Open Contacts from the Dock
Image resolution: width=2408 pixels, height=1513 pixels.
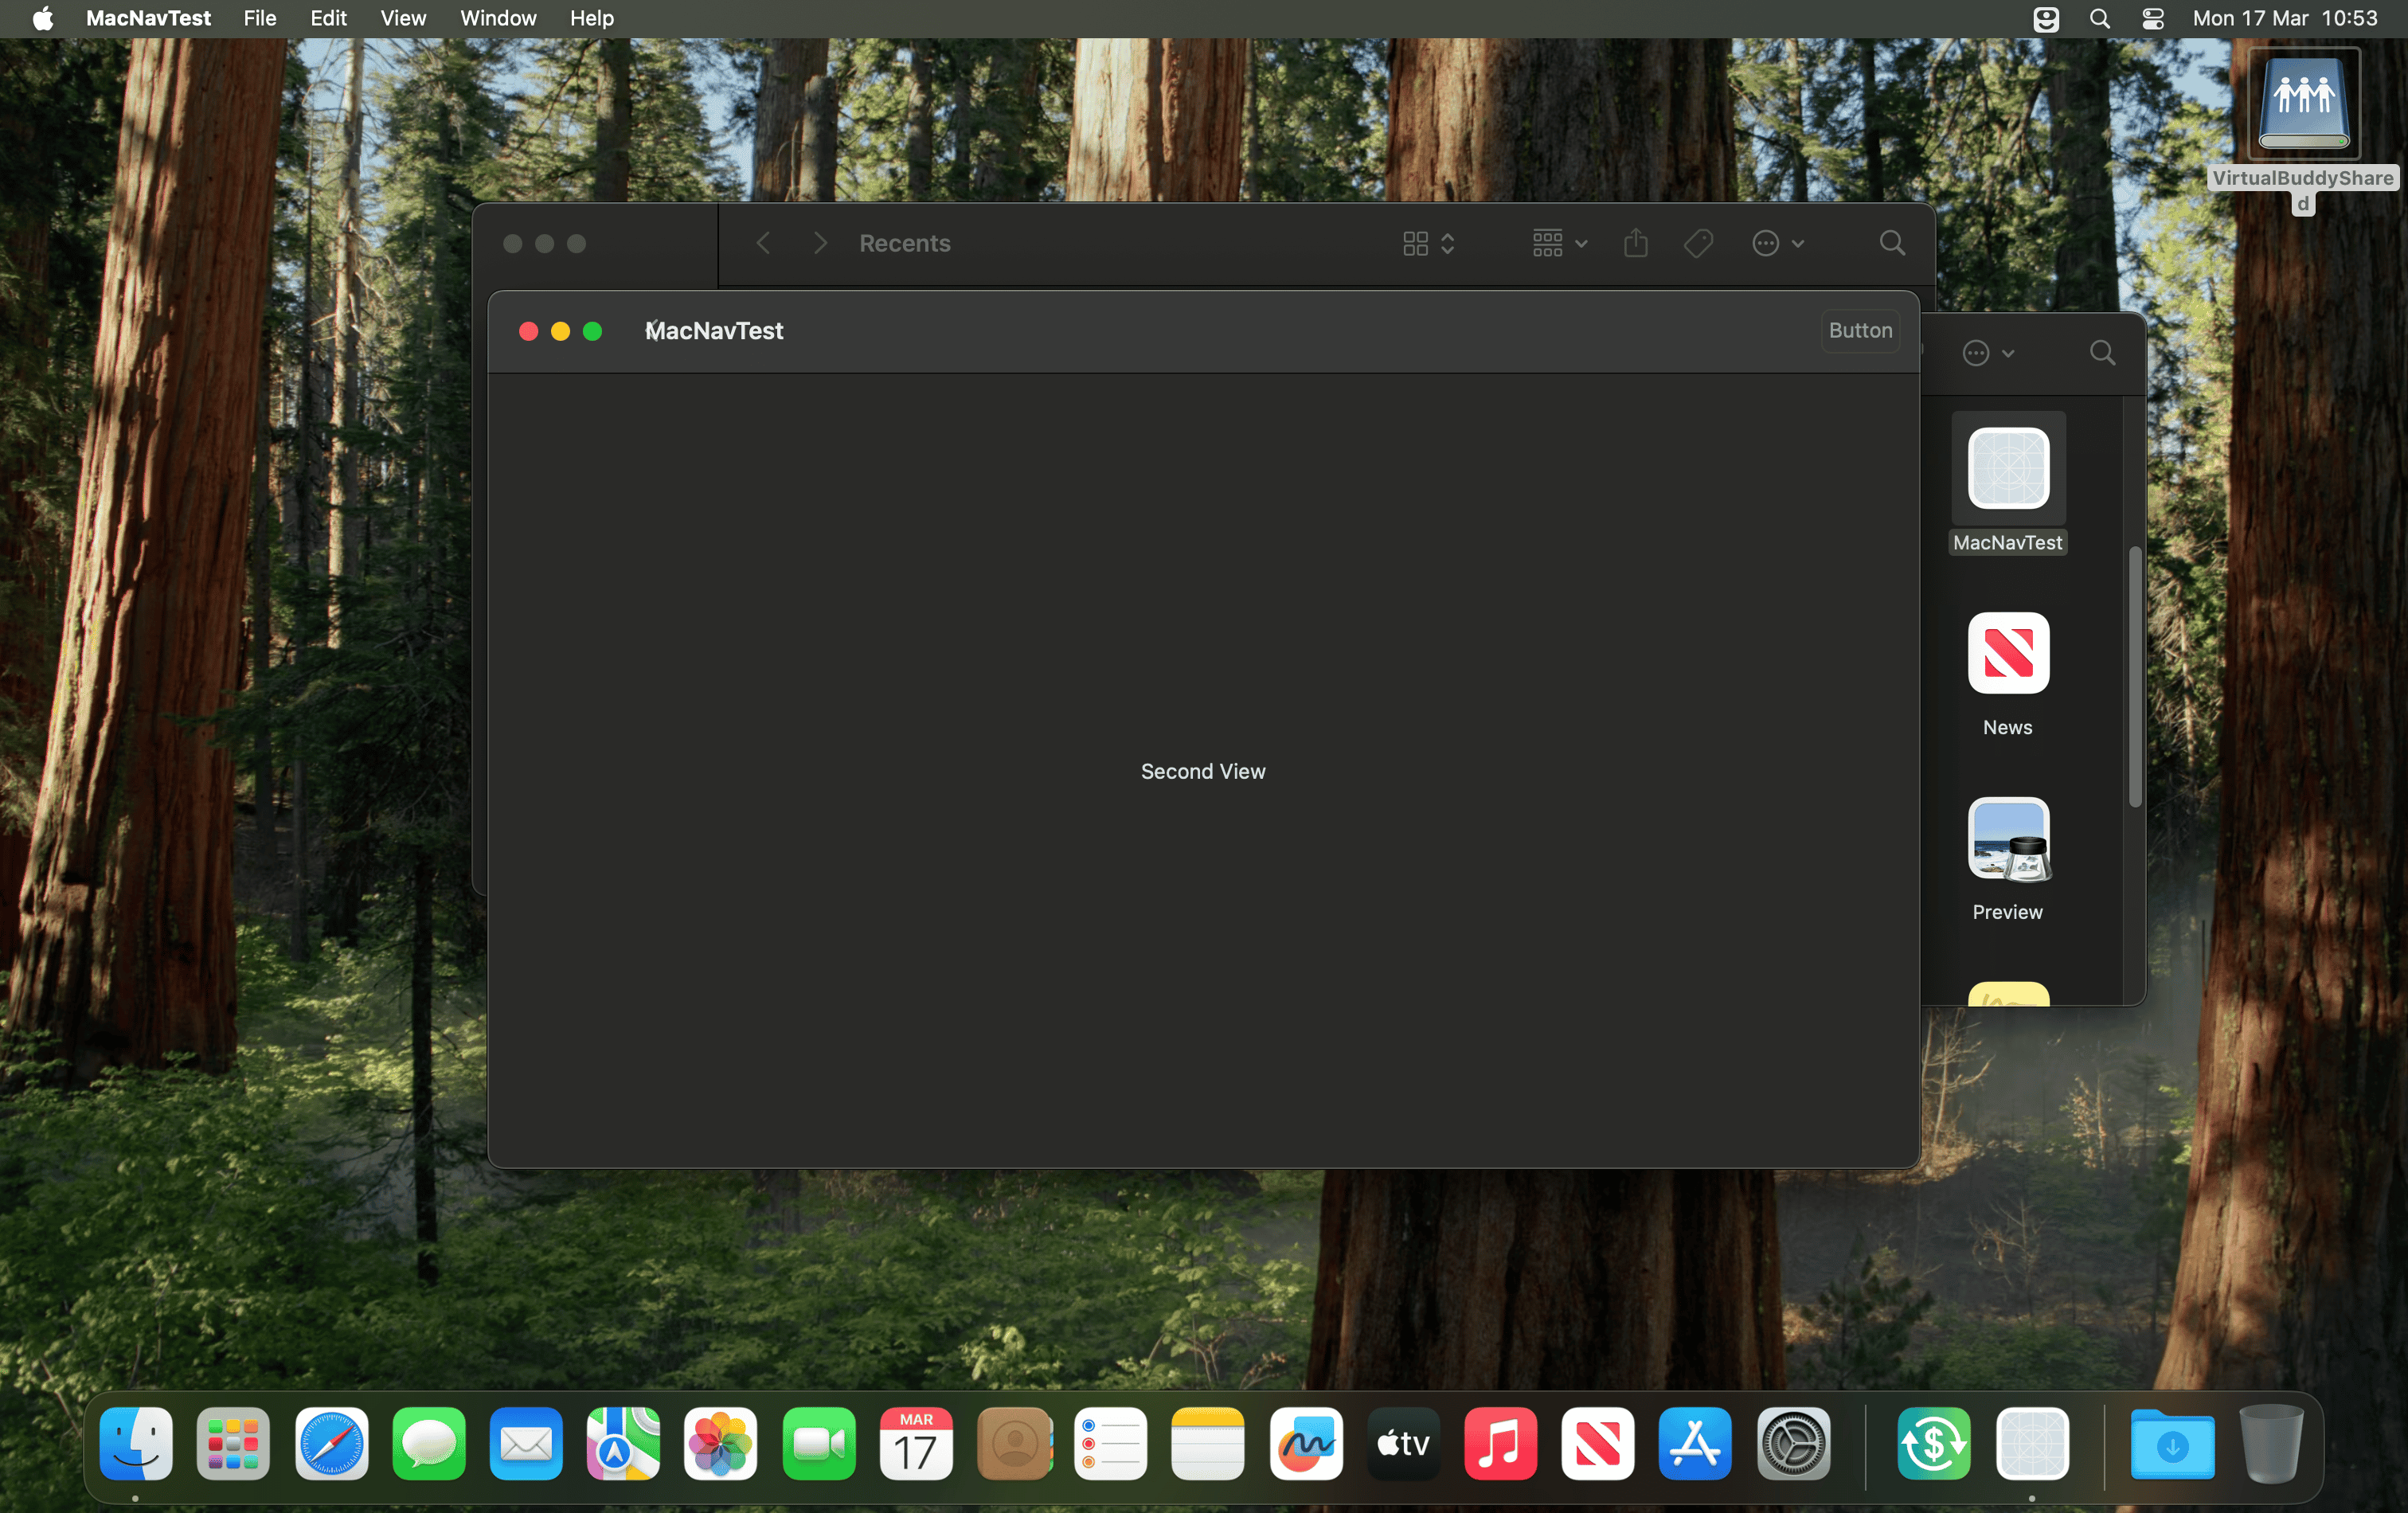tap(1014, 1443)
